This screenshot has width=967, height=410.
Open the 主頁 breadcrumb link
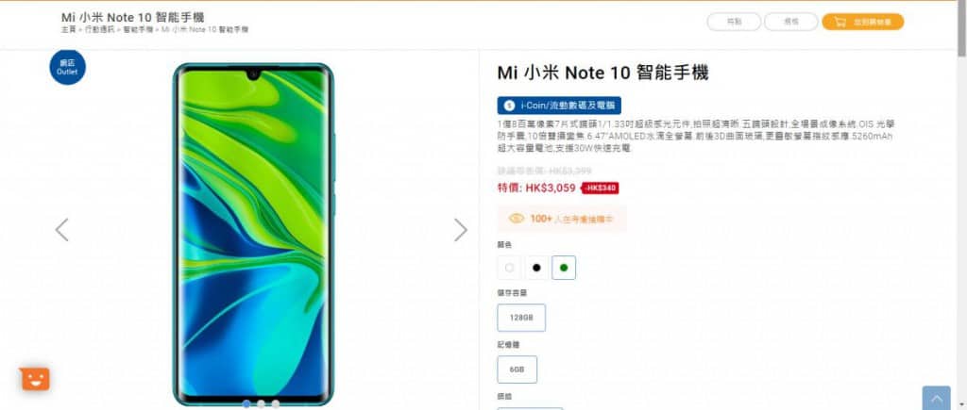[x=68, y=29]
